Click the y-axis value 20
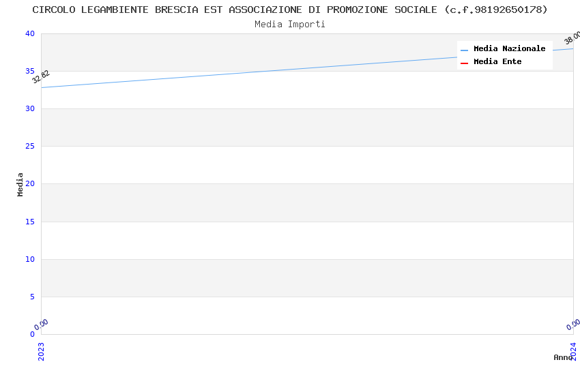Screen dimensions: 580x375 [30, 183]
